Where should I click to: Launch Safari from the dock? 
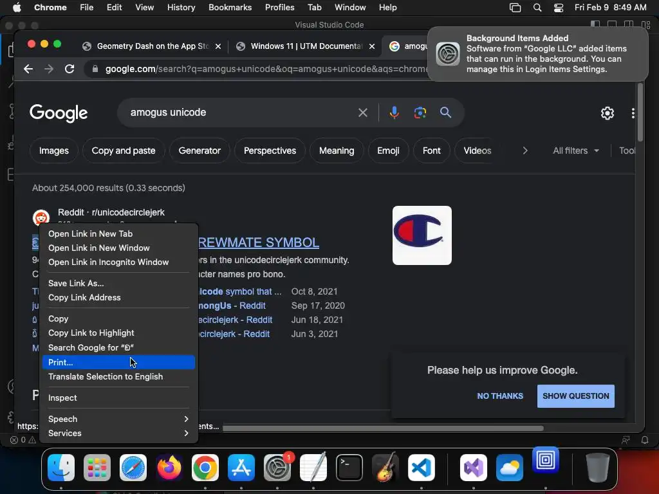133,468
